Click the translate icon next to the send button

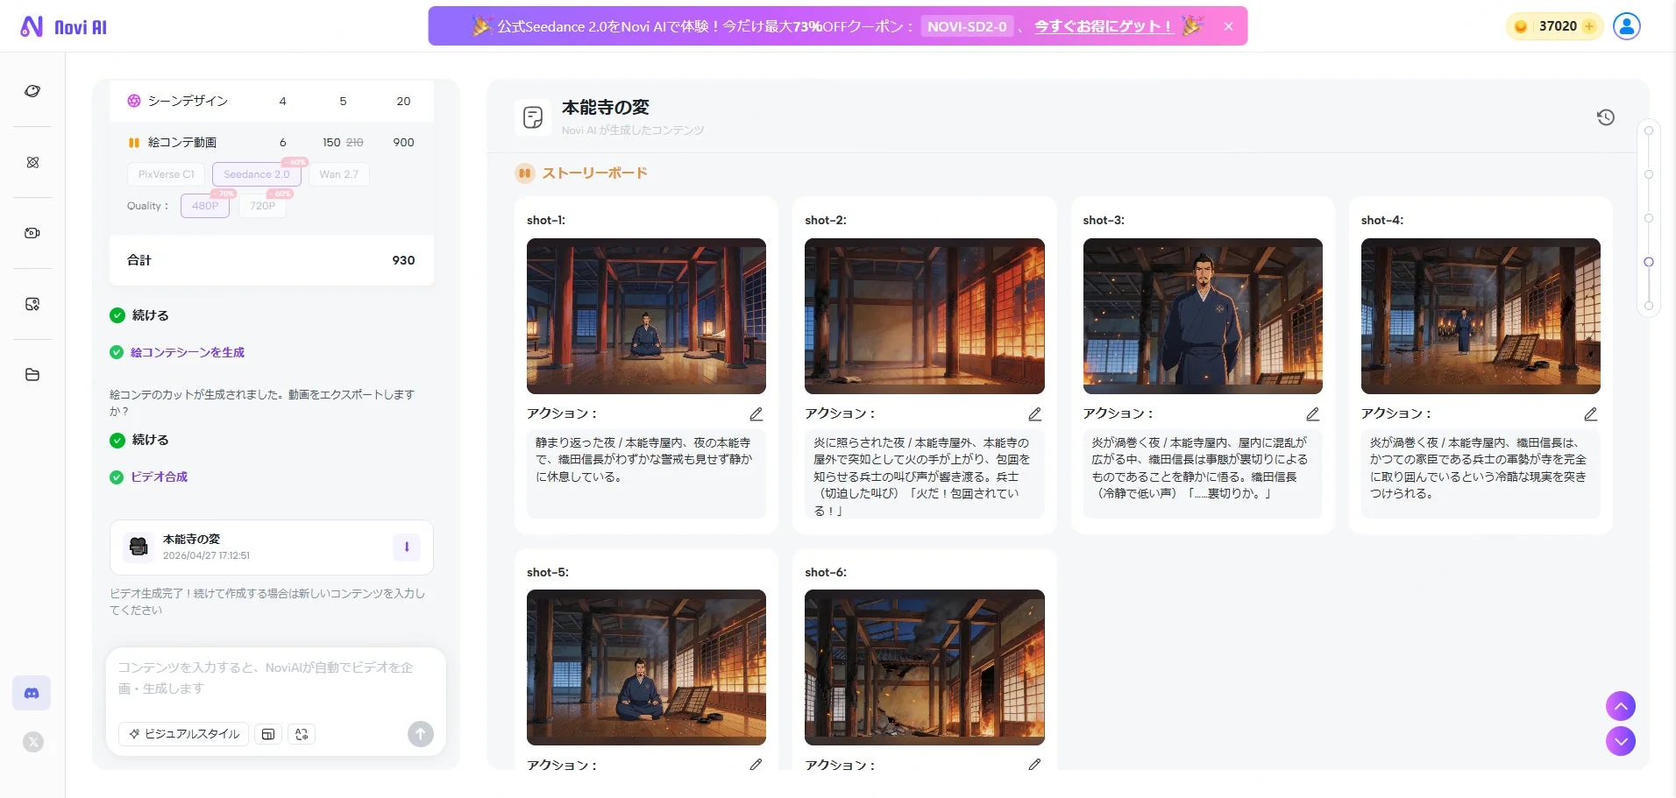tap(301, 734)
